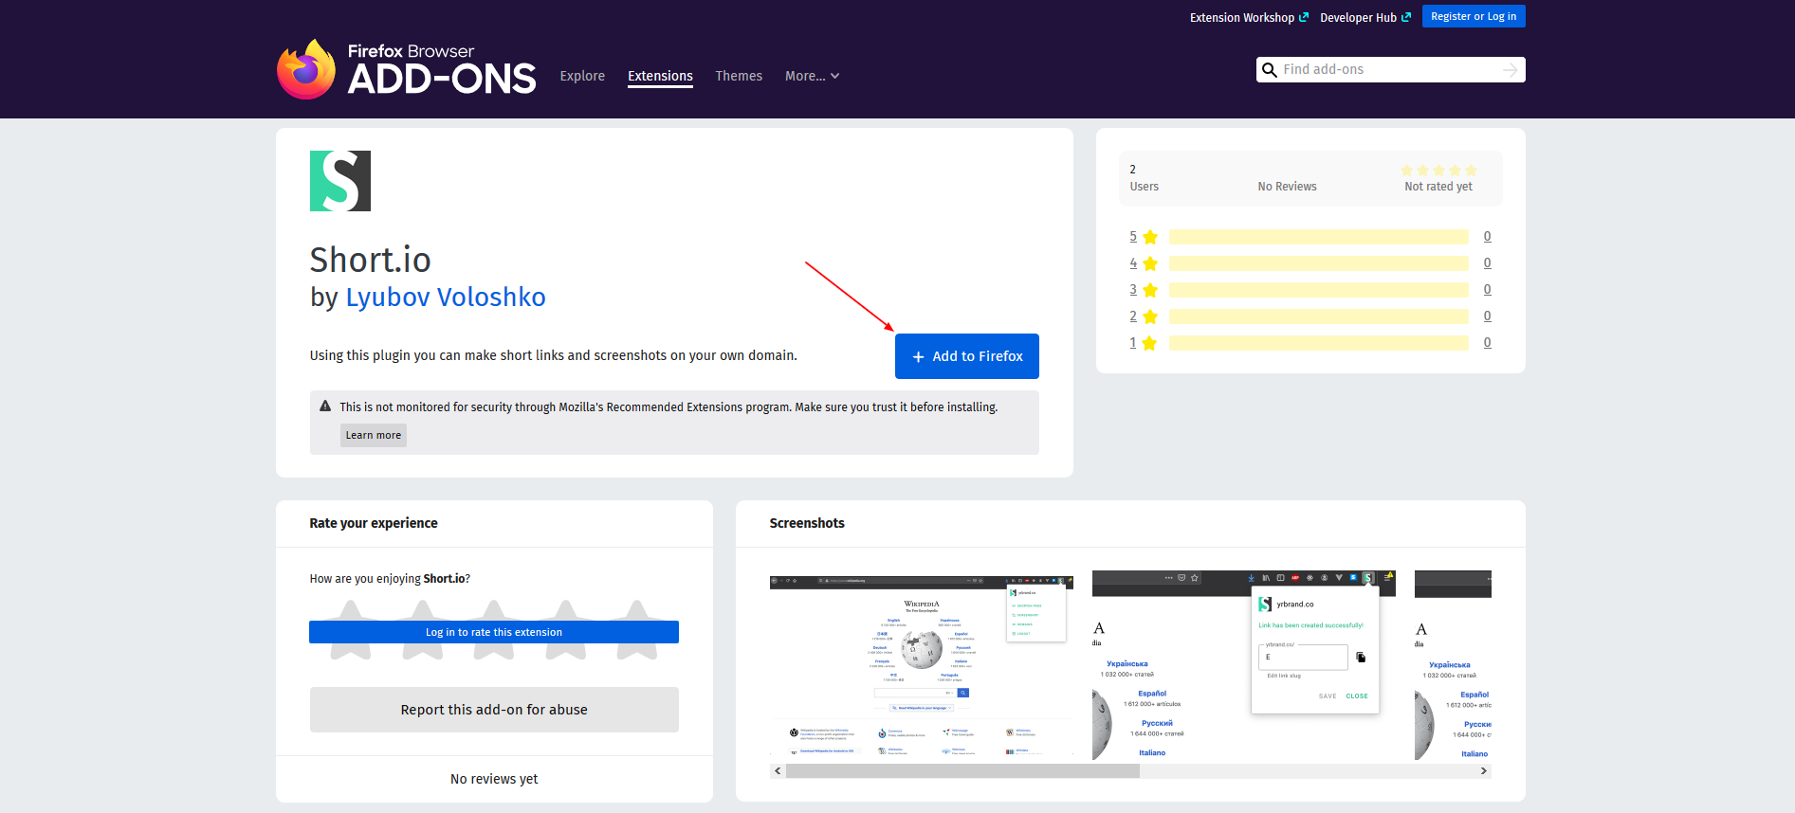This screenshot has height=813, width=1795.
Task: Click the Learn more button
Action: pyautogui.click(x=373, y=435)
